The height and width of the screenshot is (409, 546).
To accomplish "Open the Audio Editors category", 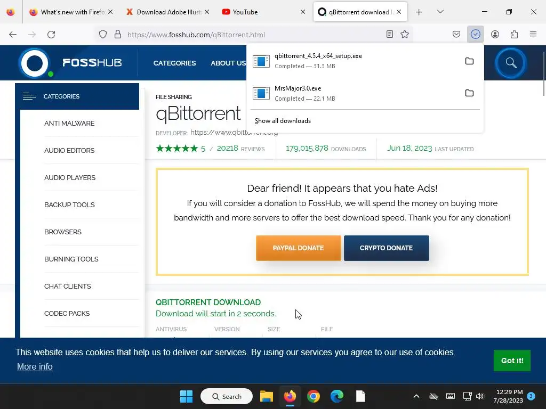I will pos(69,150).
